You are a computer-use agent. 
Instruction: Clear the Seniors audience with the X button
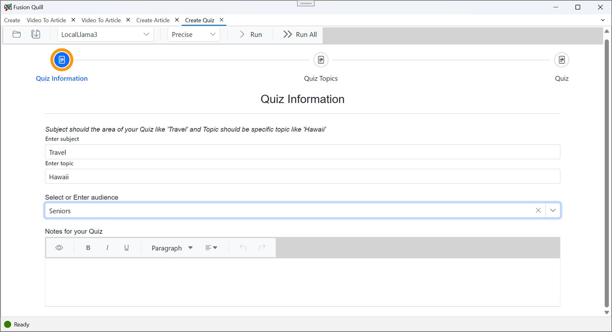538,210
